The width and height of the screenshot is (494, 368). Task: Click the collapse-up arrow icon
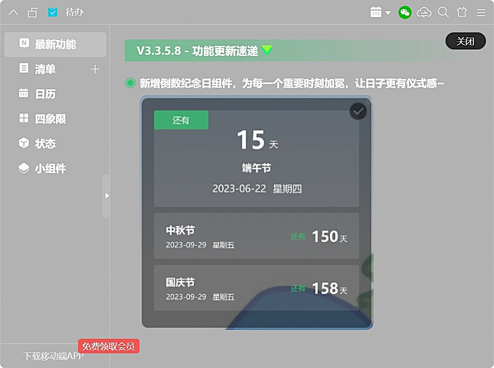click(14, 13)
